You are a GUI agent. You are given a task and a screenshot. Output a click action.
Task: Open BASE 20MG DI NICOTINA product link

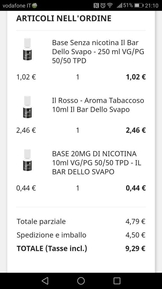(97, 163)
